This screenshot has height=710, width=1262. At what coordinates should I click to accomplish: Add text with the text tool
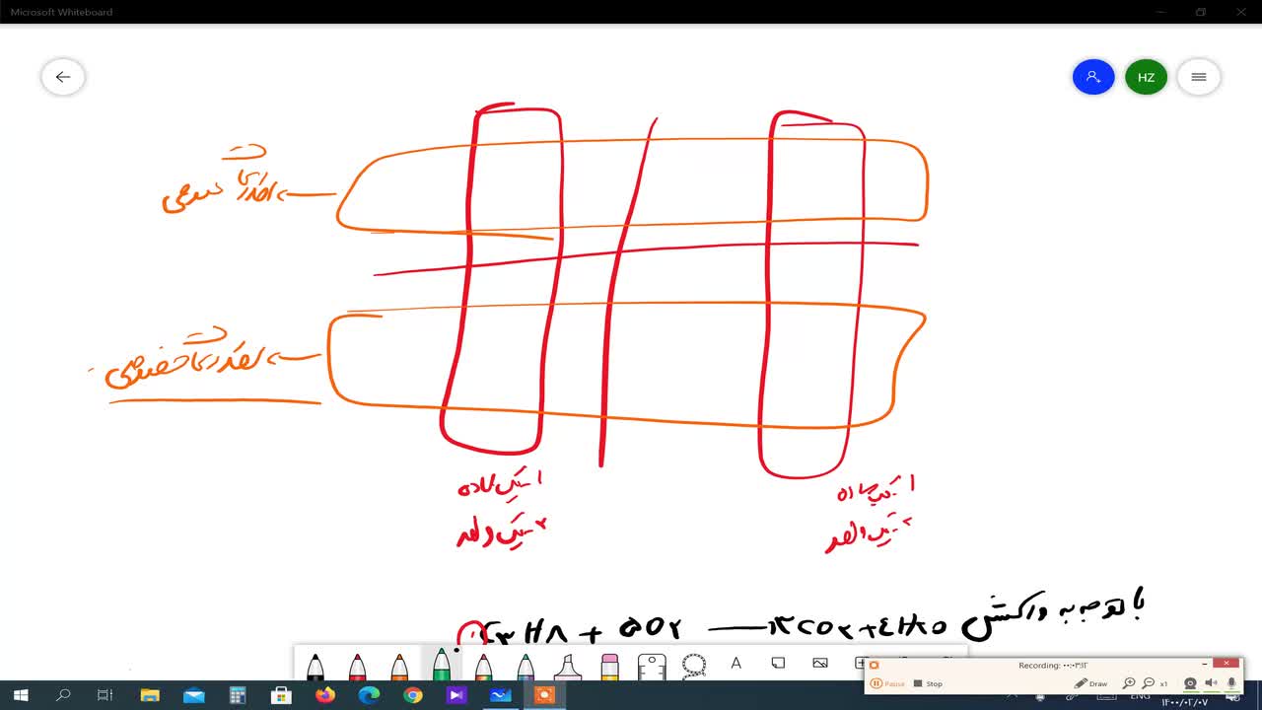(736, 664)
